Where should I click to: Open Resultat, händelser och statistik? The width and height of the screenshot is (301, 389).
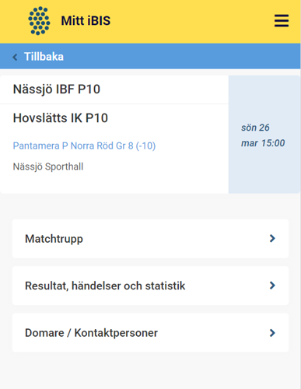point(150,286)
